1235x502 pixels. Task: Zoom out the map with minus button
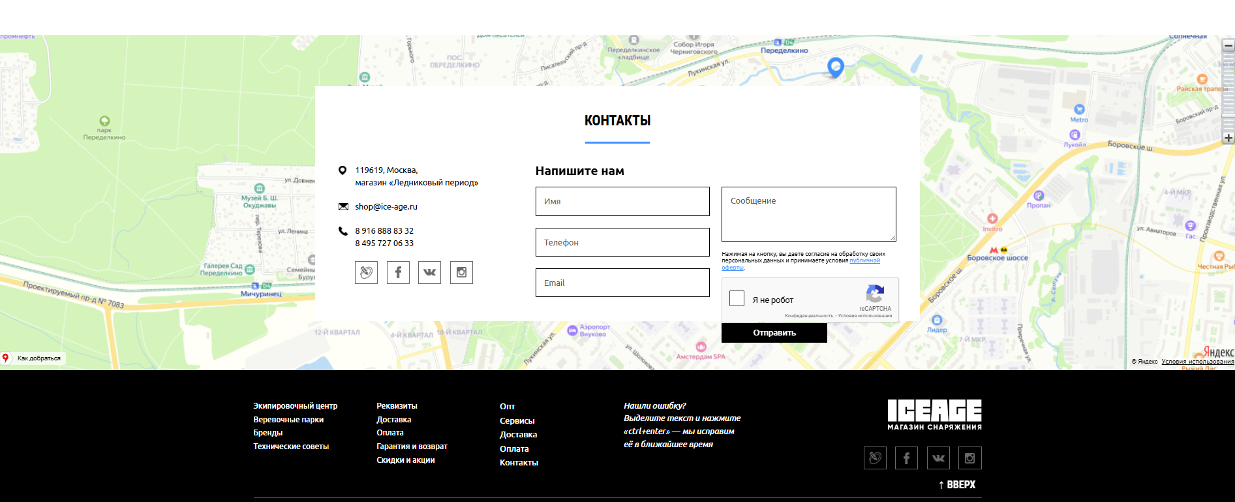[1228, 46]
